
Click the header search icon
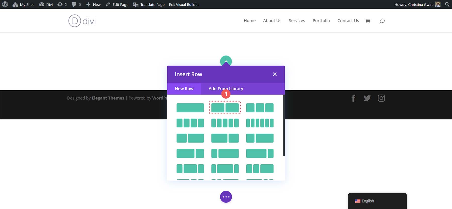click(382, 21)
